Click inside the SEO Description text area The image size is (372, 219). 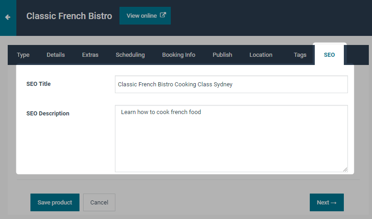click(231, 139)
